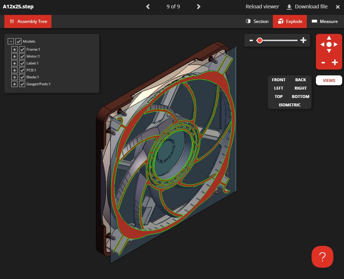Open the red question mark help button
344x279 pixels.
(x=322, y=257)
